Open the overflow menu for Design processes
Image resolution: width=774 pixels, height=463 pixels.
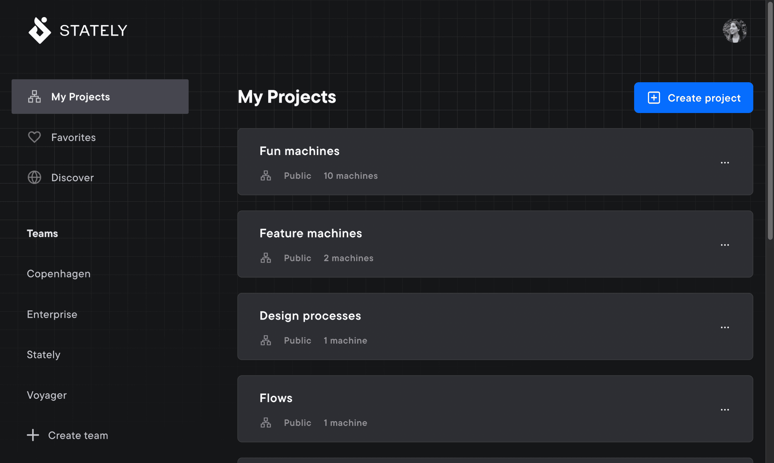tap(725, 327)
